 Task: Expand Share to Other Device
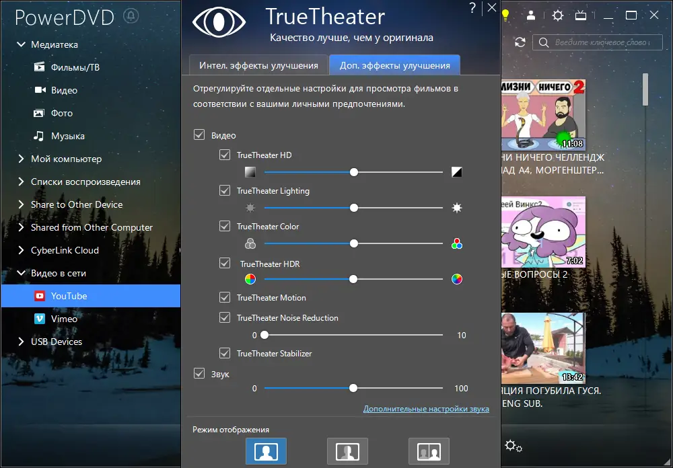coord(21,204)
